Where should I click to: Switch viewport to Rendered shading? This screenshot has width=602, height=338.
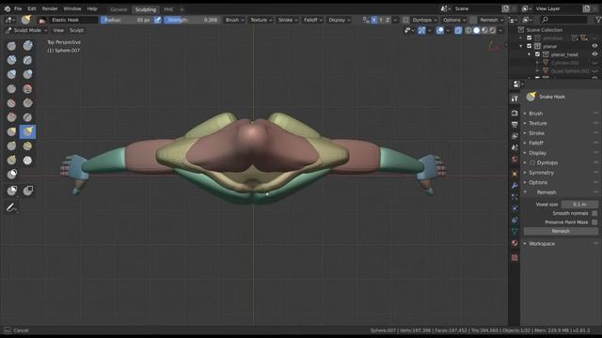[493, 30]
